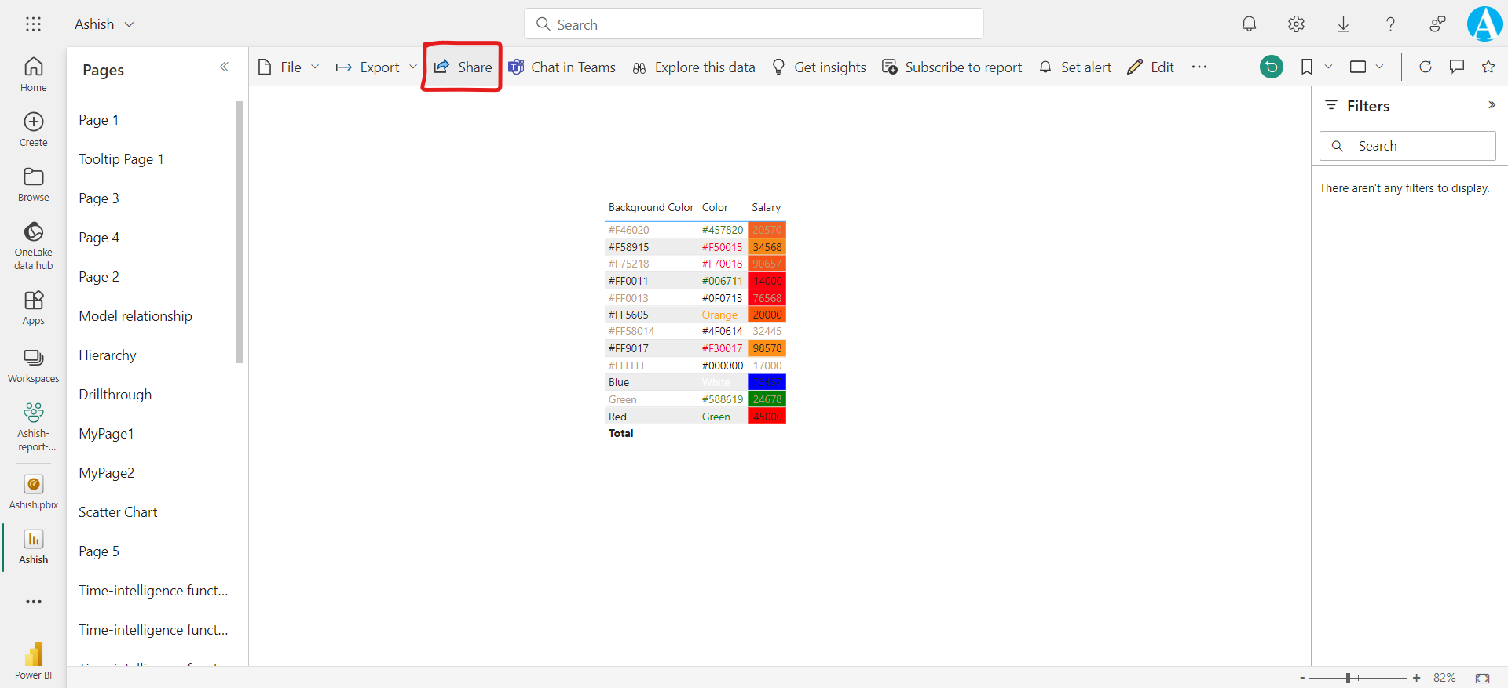The height and width of the screenshot is (688, 1508).
Task: Click the download arrow icon in header
Action: (x=1343, y=24)
